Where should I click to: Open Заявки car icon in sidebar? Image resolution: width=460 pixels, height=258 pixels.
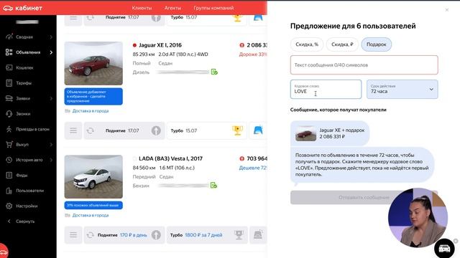[9, 98]
